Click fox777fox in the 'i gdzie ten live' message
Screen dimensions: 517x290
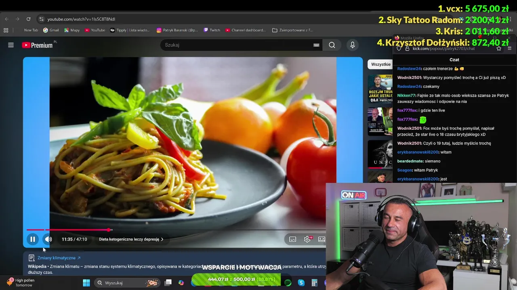[x=407, y=110]
